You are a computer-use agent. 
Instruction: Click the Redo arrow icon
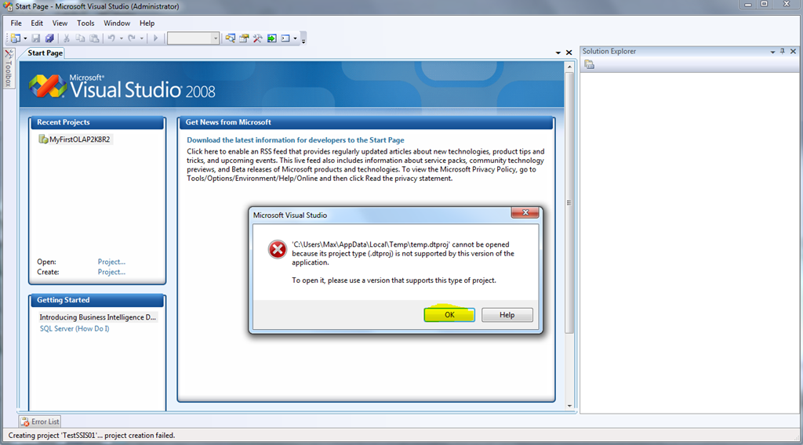point(132,38)
